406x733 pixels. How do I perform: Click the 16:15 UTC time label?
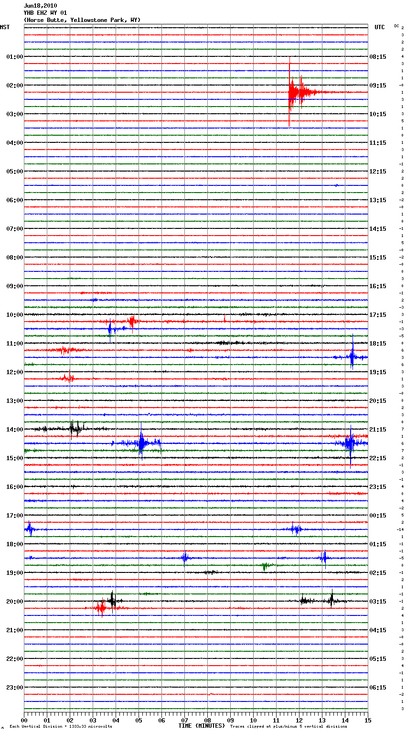click(x=378, y=286)
